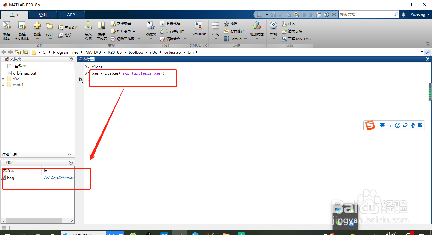
Task: Click the notification bell icon
Action: pyautogui.click(x=404, y=15)
